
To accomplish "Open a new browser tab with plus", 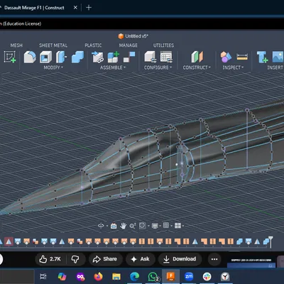I will coord(89,8).
